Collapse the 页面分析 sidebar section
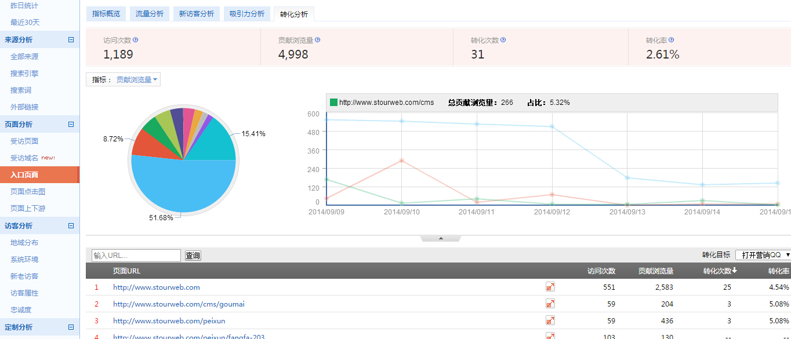Screen dimensions: 791x339 click(x=71, y=124)
